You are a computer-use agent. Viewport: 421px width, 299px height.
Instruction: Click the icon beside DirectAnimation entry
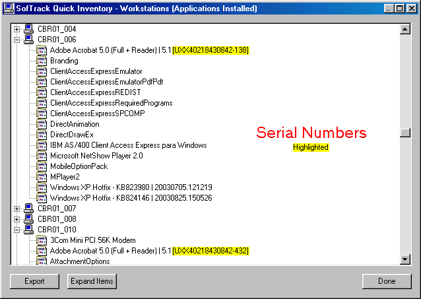pos(42,124)
